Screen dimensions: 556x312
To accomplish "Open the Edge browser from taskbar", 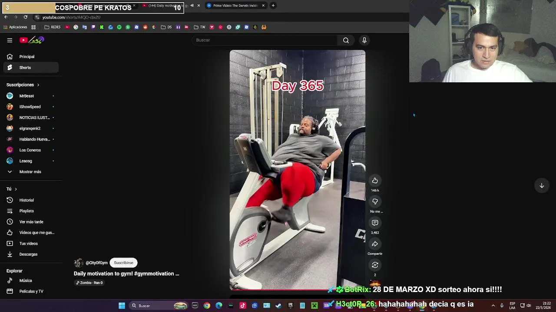I will [x=219, y=305].
